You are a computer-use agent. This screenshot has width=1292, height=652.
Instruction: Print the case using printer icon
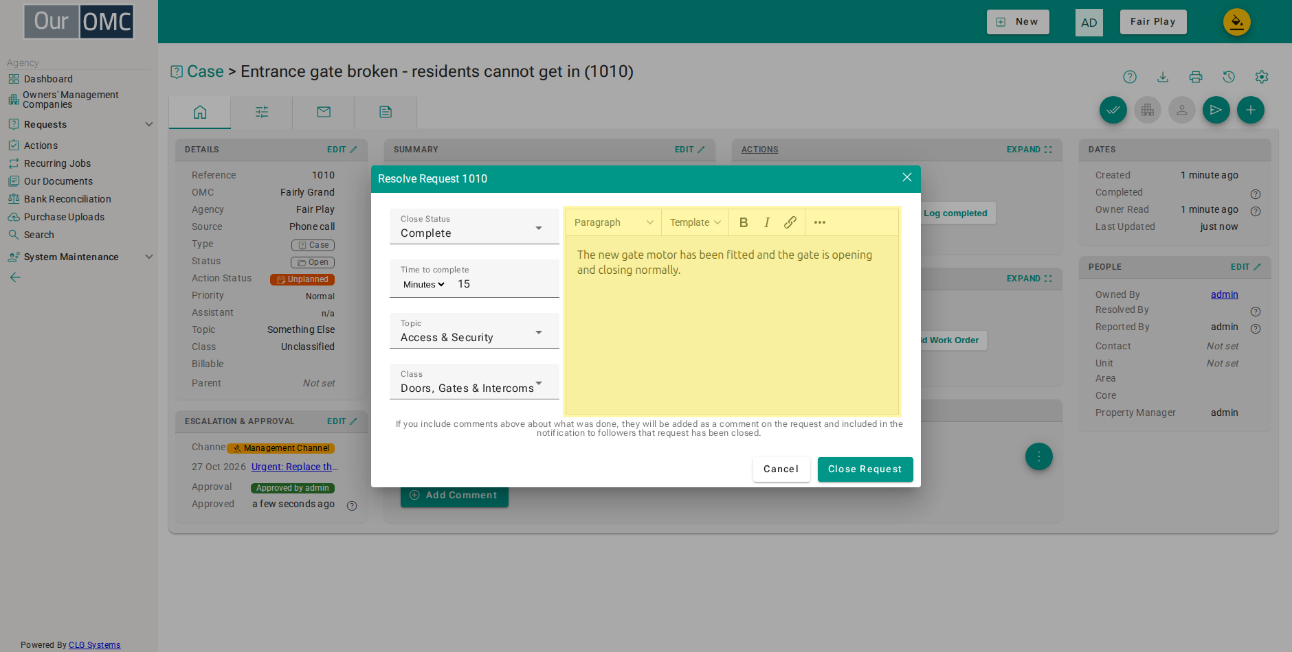(1196, 77)
